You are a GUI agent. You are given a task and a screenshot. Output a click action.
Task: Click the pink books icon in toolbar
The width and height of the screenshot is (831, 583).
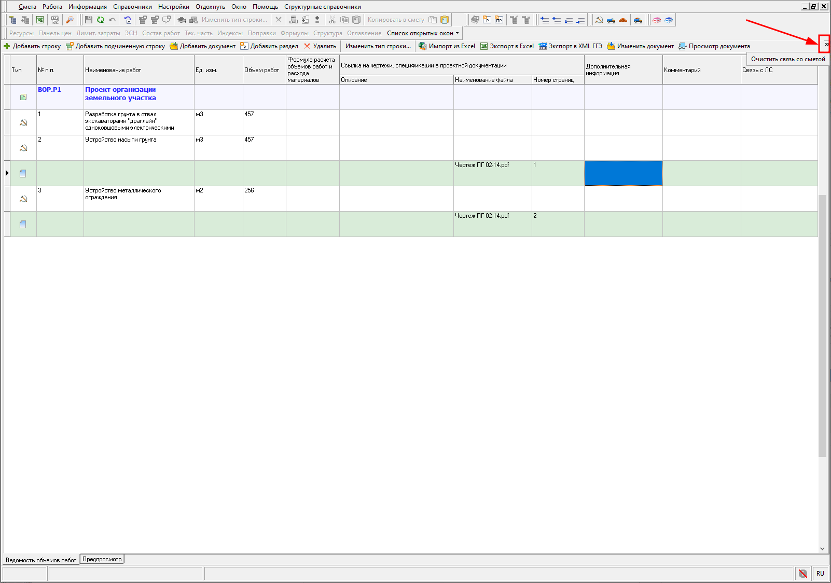(x=657, y=20)
